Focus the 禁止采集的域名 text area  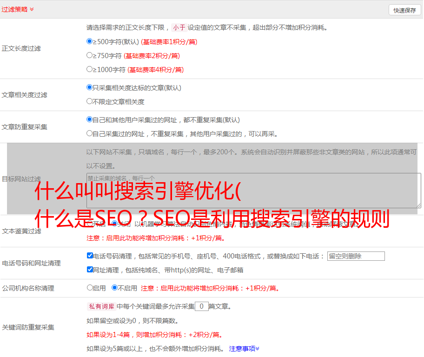tap(253, 191)
